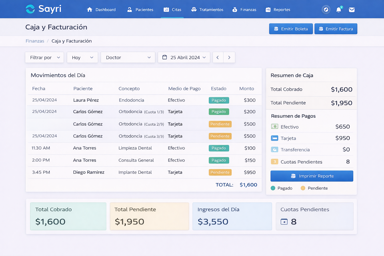384x256 pixels.
Task: Click the green Pagado legend dot
Action: click(x=273, y=188)
